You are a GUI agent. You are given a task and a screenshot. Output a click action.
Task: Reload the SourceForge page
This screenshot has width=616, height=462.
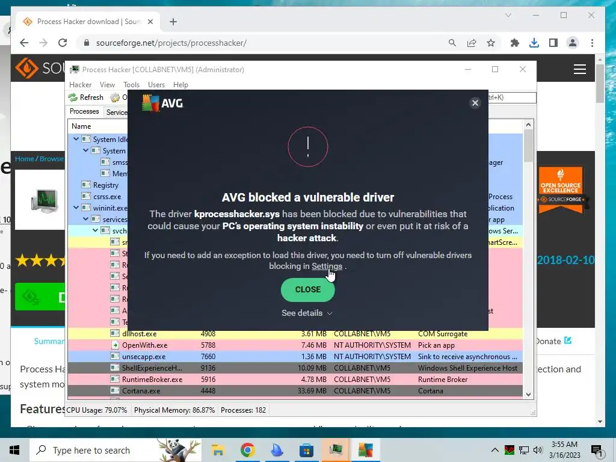point(63,43)
